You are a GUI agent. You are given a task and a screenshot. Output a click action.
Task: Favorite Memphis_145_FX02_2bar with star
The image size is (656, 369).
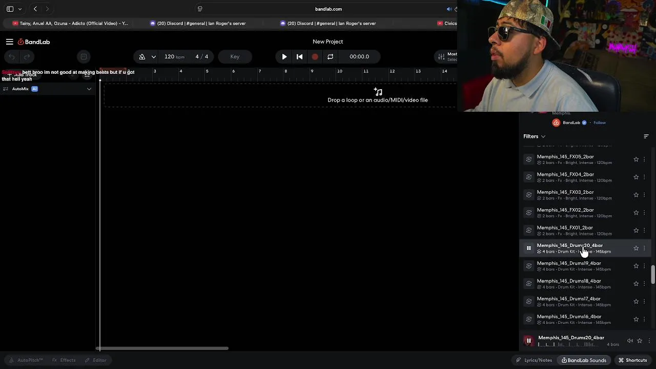636,213
